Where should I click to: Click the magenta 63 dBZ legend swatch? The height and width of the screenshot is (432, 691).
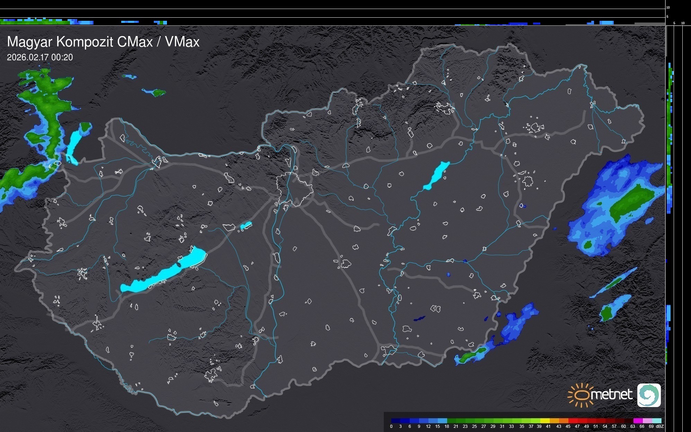click(638, 421)
